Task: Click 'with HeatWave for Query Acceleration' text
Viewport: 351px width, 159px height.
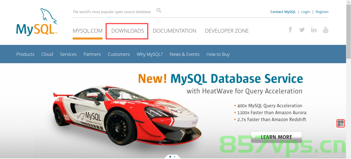Action: pos(244,91)
